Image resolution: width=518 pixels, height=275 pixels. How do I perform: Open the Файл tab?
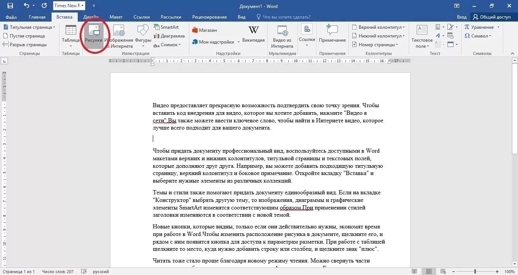point(11,17)
